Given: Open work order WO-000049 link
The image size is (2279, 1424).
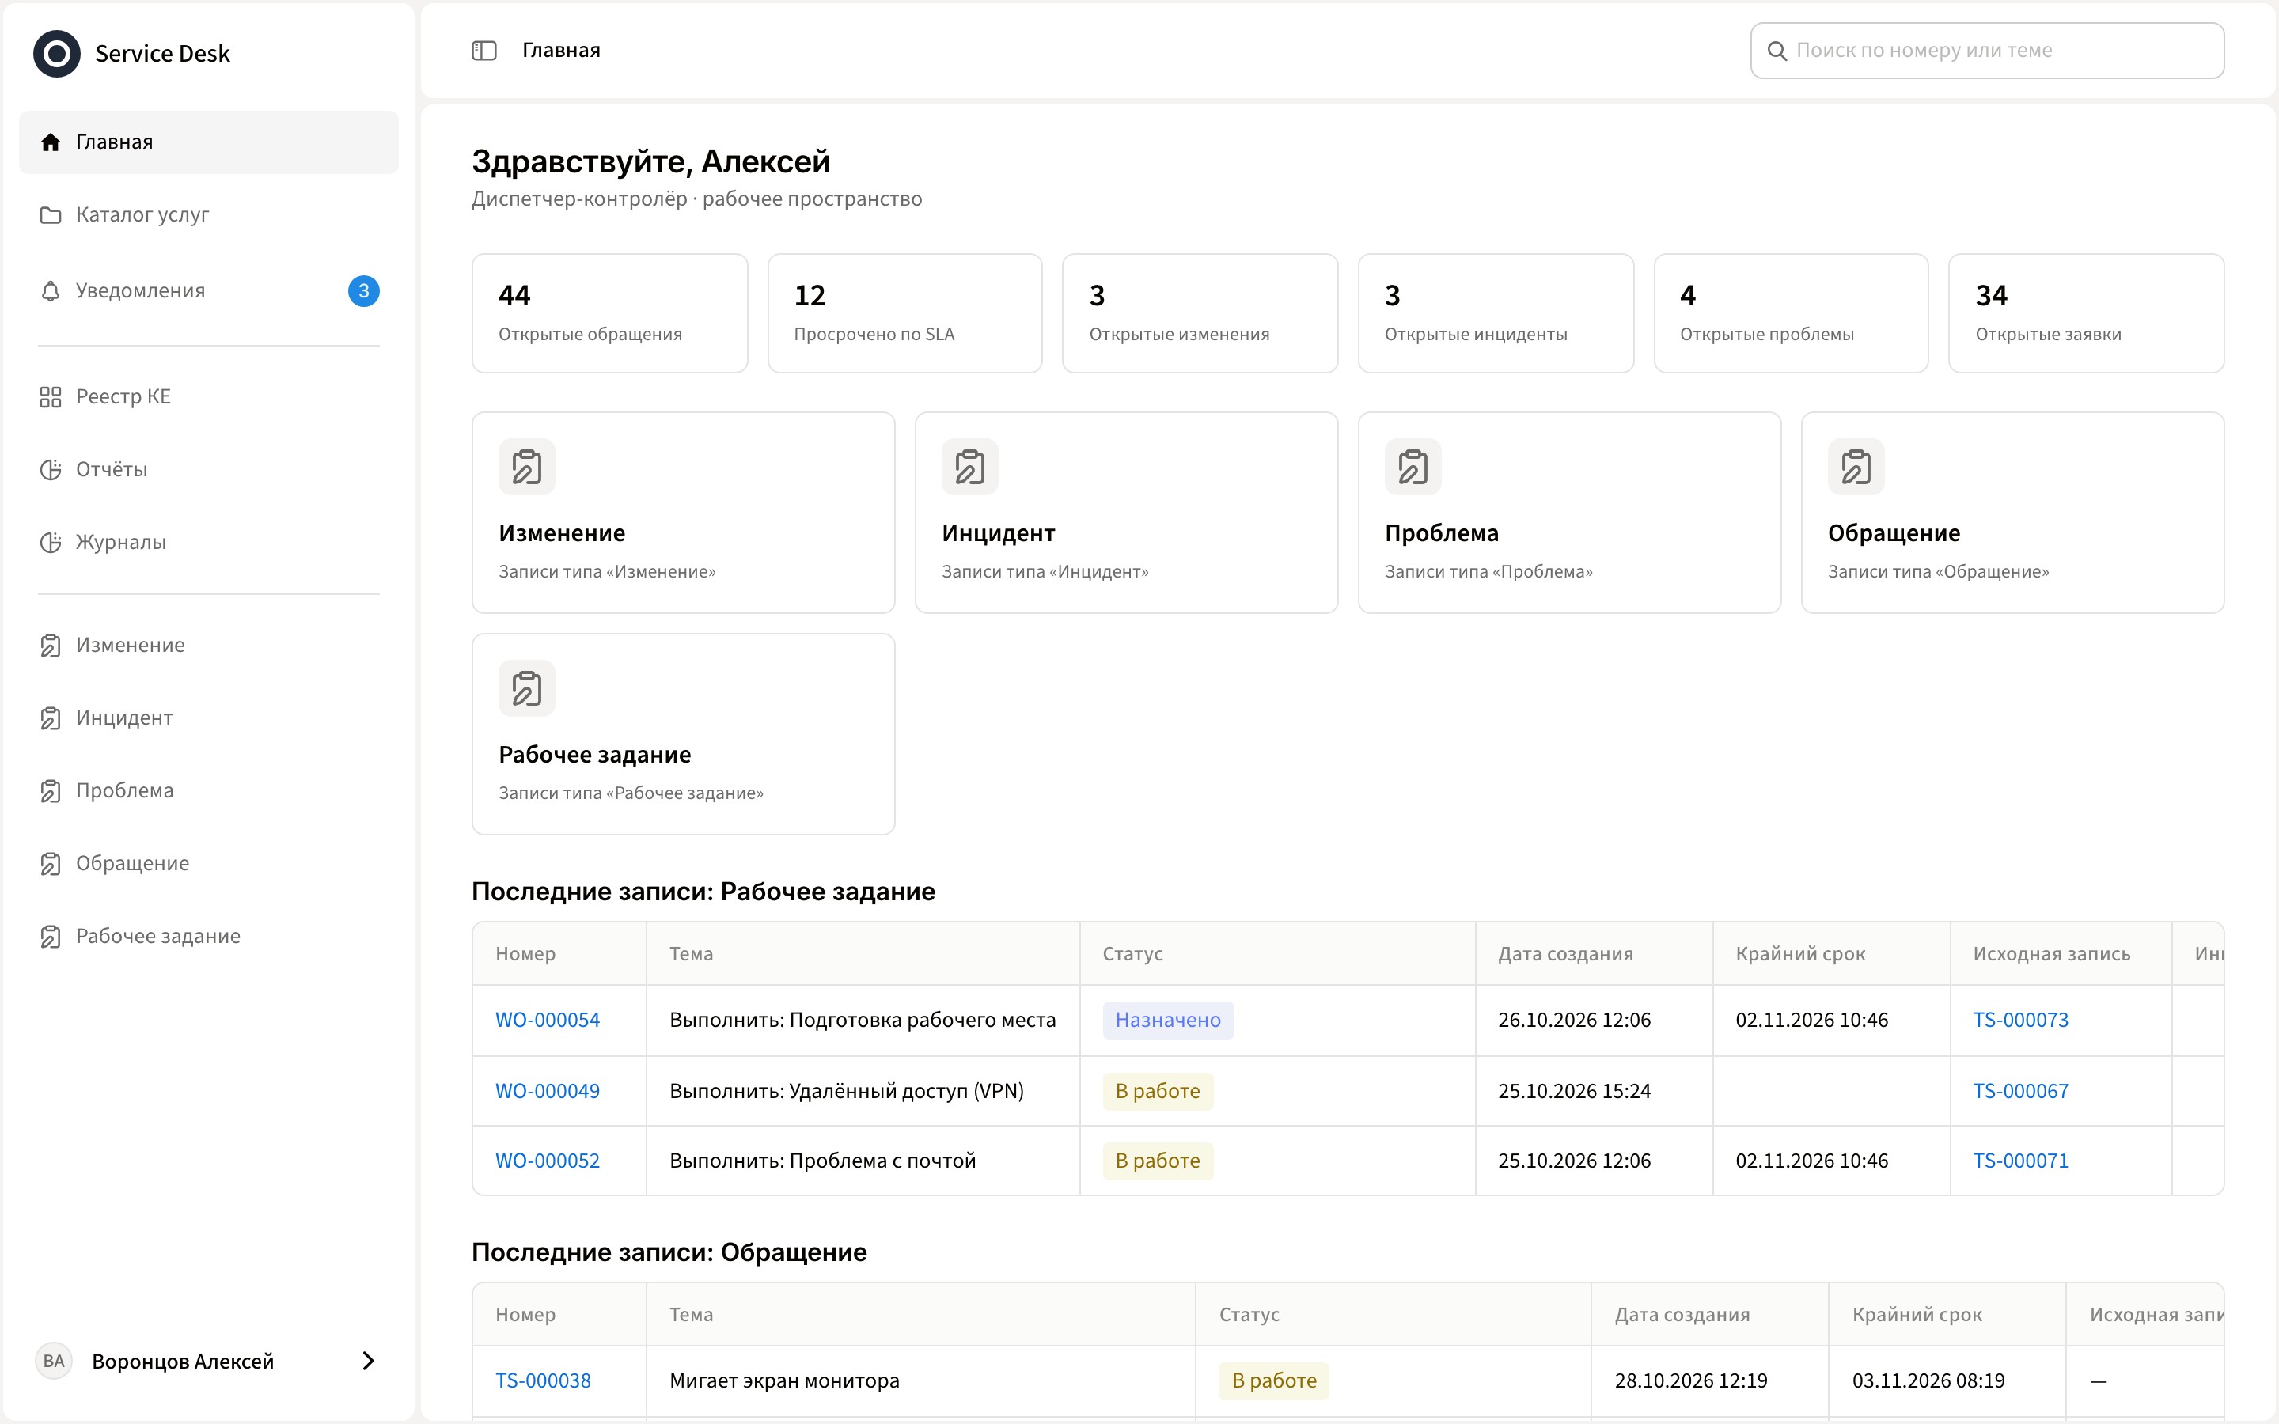Looking at the screenshot, I should (547, 1091).
